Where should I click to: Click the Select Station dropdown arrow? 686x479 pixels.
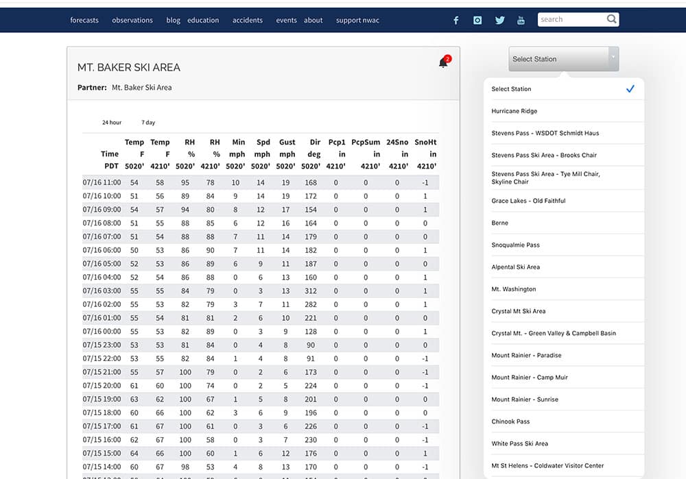click(613, 59)
